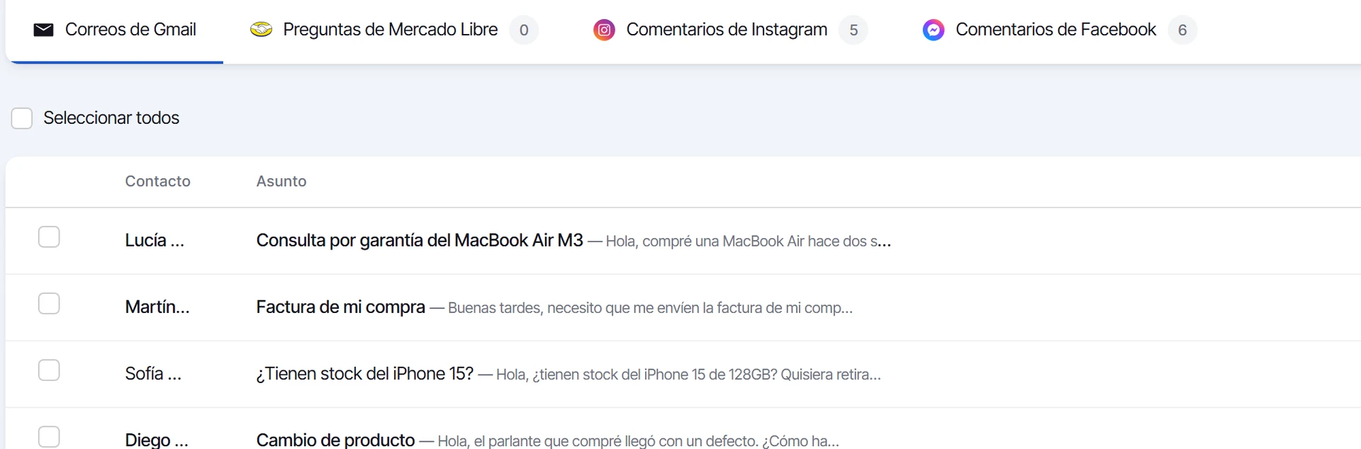Click the Mercado Libre handshake icon
Viewport: 1361px width, 449px height.
262,30
